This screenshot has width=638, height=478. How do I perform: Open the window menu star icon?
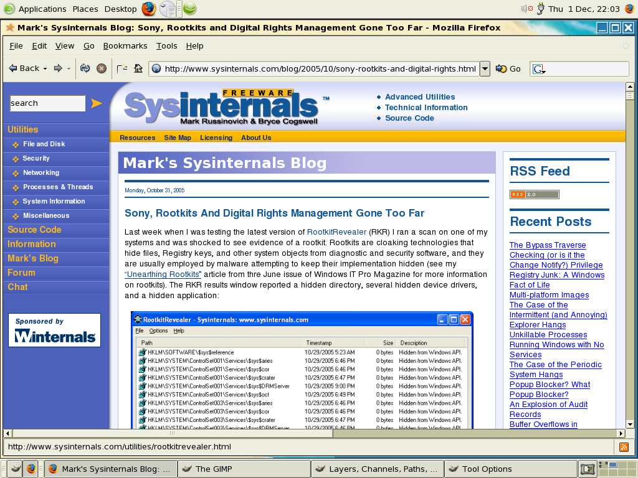(10, 27)
